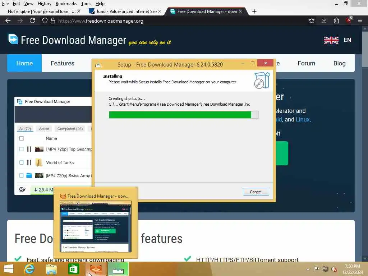Click the Firefox window preview thumbnail
Viewport: 368px width, 276px height.
click(96, 226)
